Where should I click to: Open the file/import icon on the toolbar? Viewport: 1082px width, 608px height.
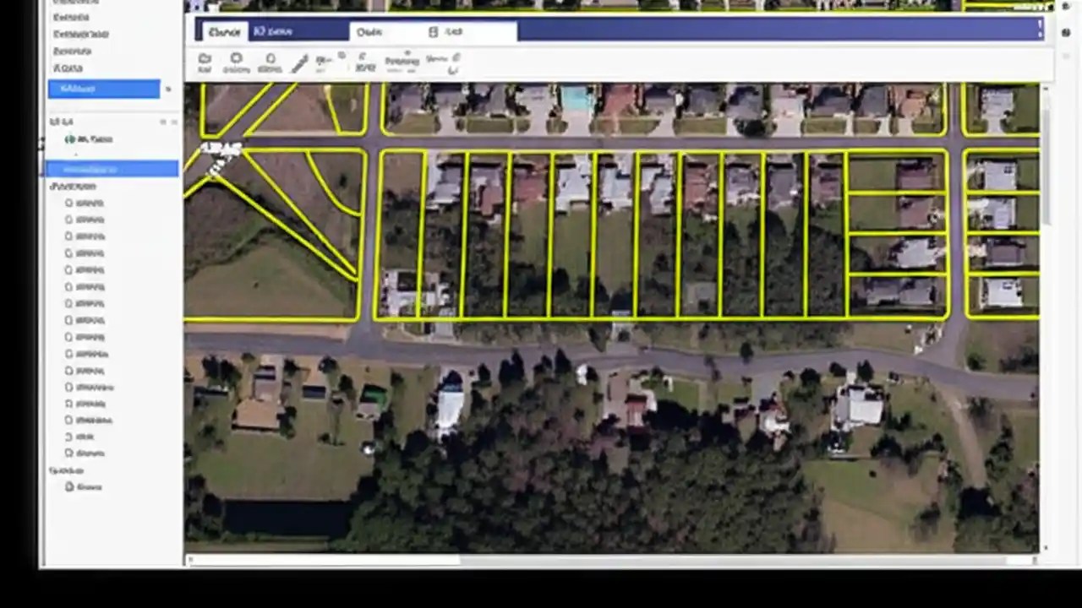tap(205, 61)
